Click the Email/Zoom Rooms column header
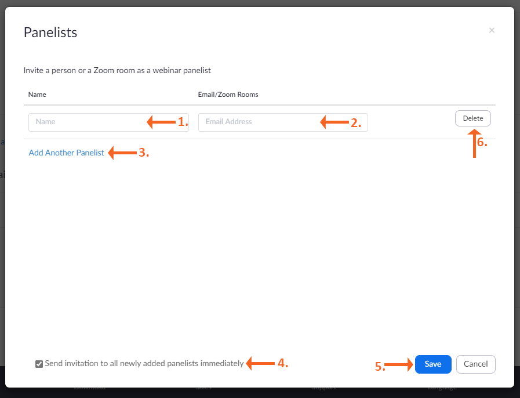The height and width of the screenshot is (398, 520). tap(228, 95)
